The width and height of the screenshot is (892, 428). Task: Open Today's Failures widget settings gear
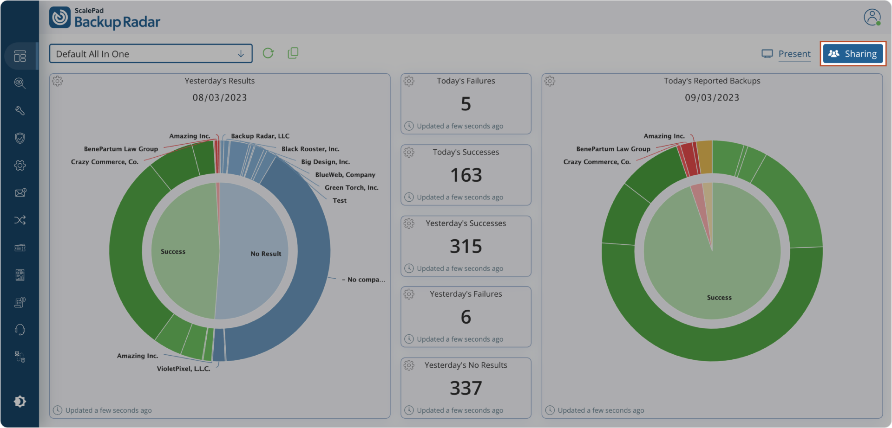pos(409,81)
